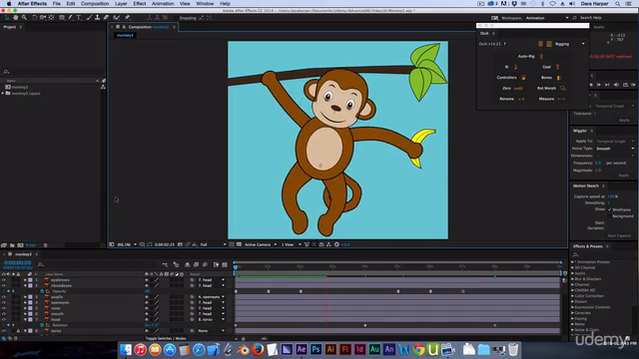Select the Zoom magnifier tool
Screen dimensions: 639x359
(x=24, y=18)
